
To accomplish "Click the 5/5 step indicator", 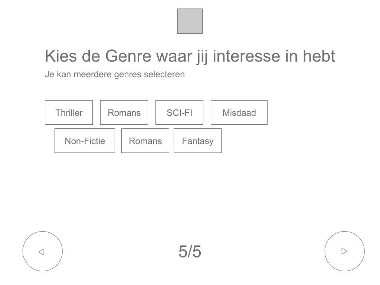I will 190,251.
